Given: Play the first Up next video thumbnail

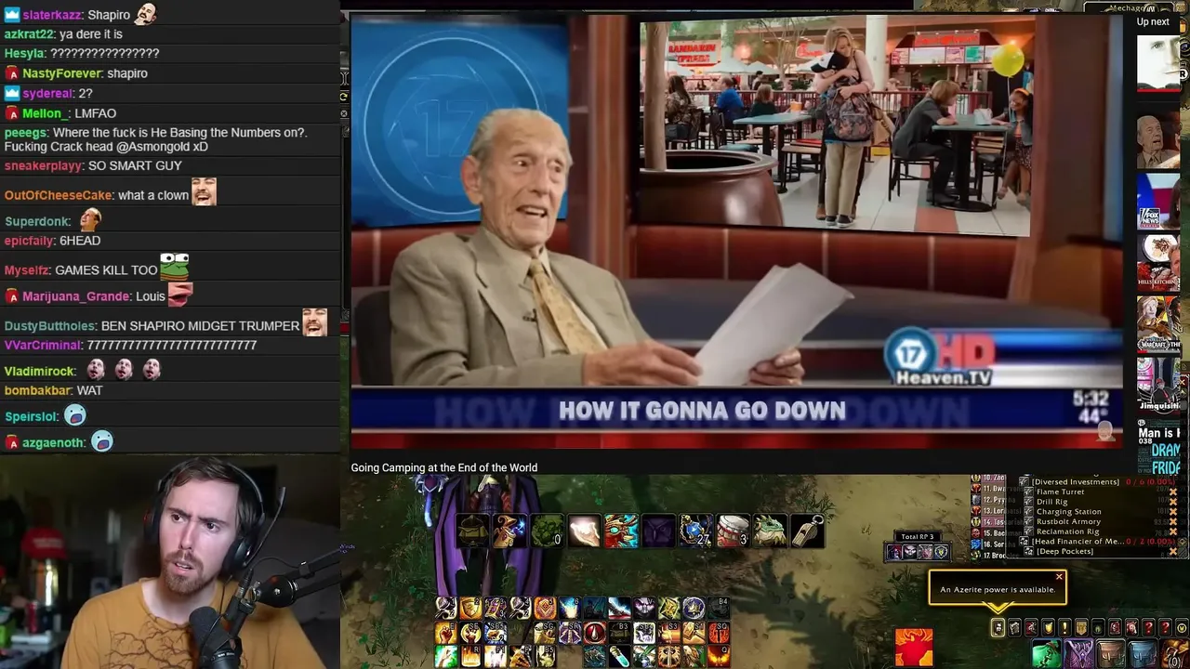Looking at the screenshot, I should 1158,63.
